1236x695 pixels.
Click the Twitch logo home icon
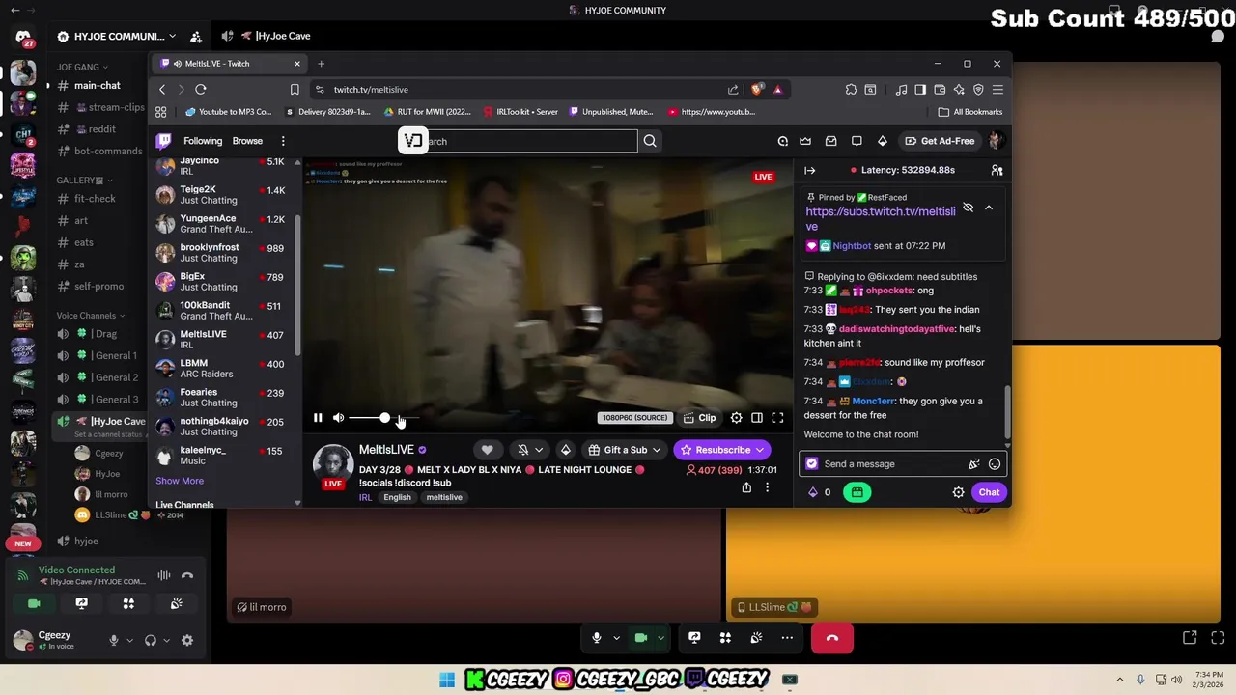164,141
